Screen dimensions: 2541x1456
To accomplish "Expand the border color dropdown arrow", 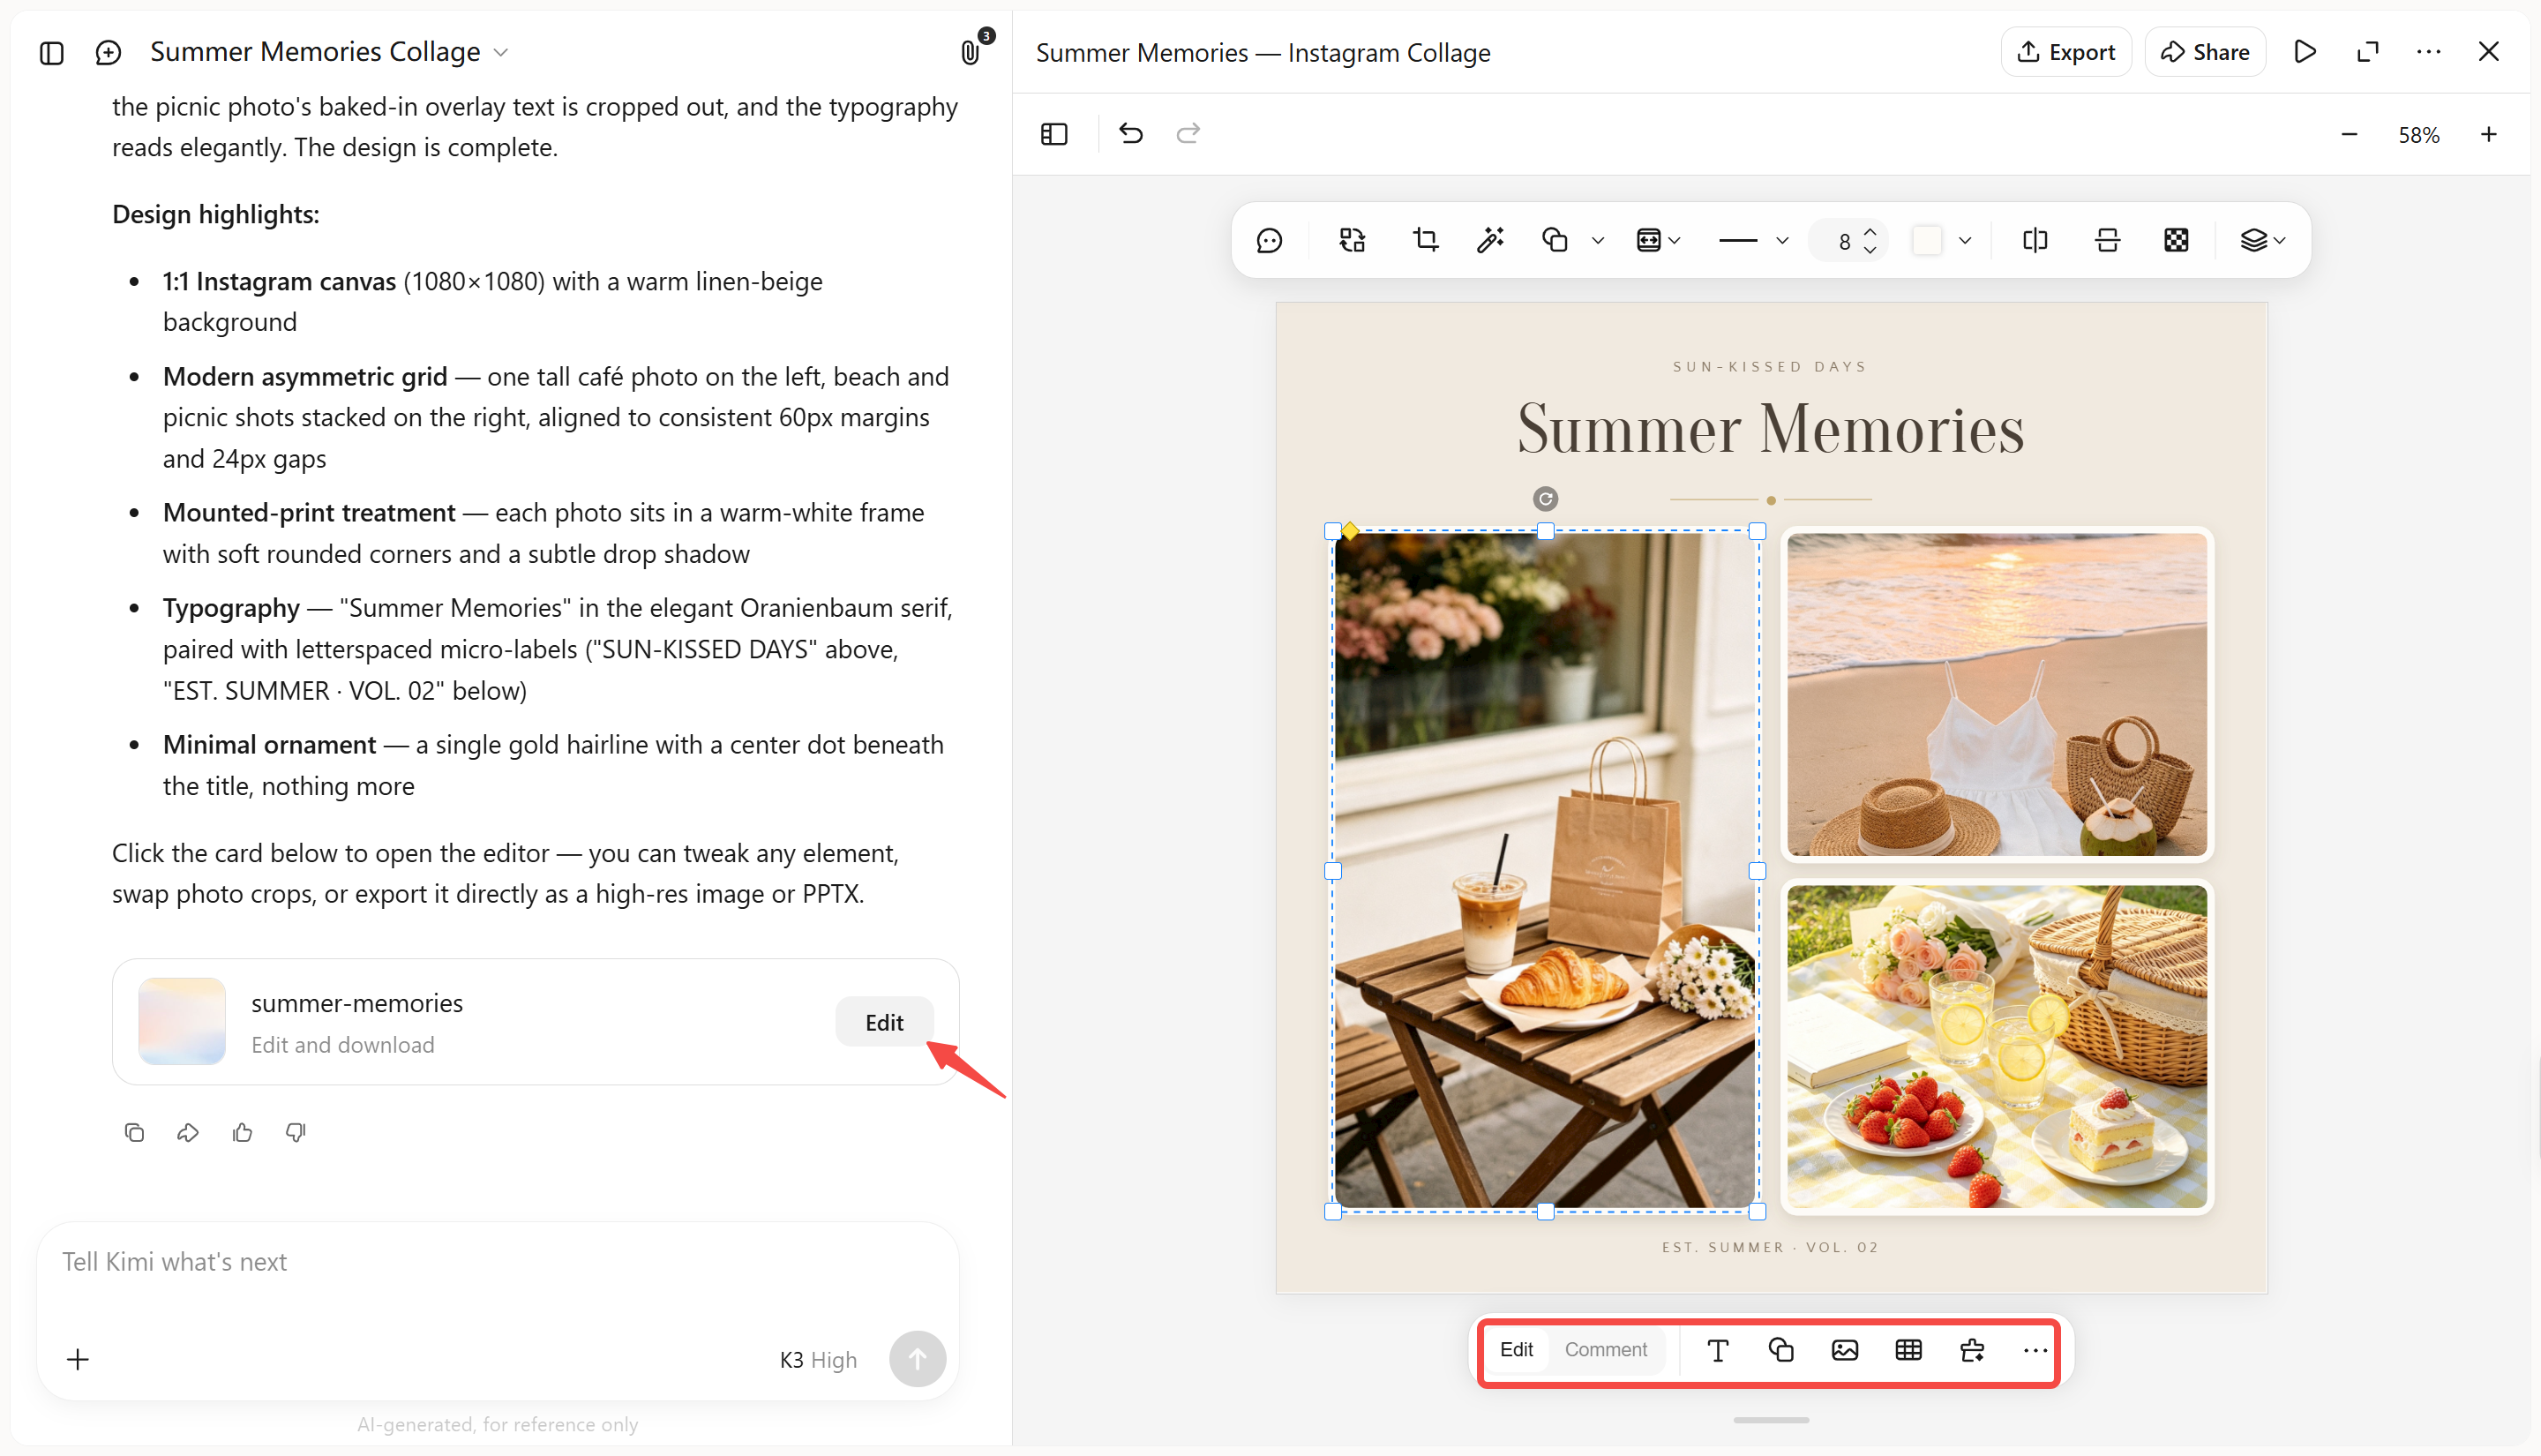I will click(x=1965, y=241).
